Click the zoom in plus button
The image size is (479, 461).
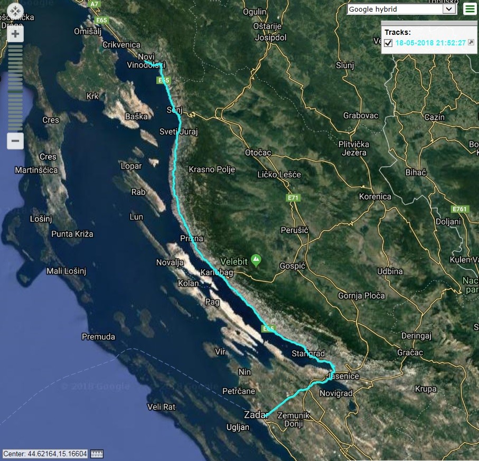click(x=15, y=34)
